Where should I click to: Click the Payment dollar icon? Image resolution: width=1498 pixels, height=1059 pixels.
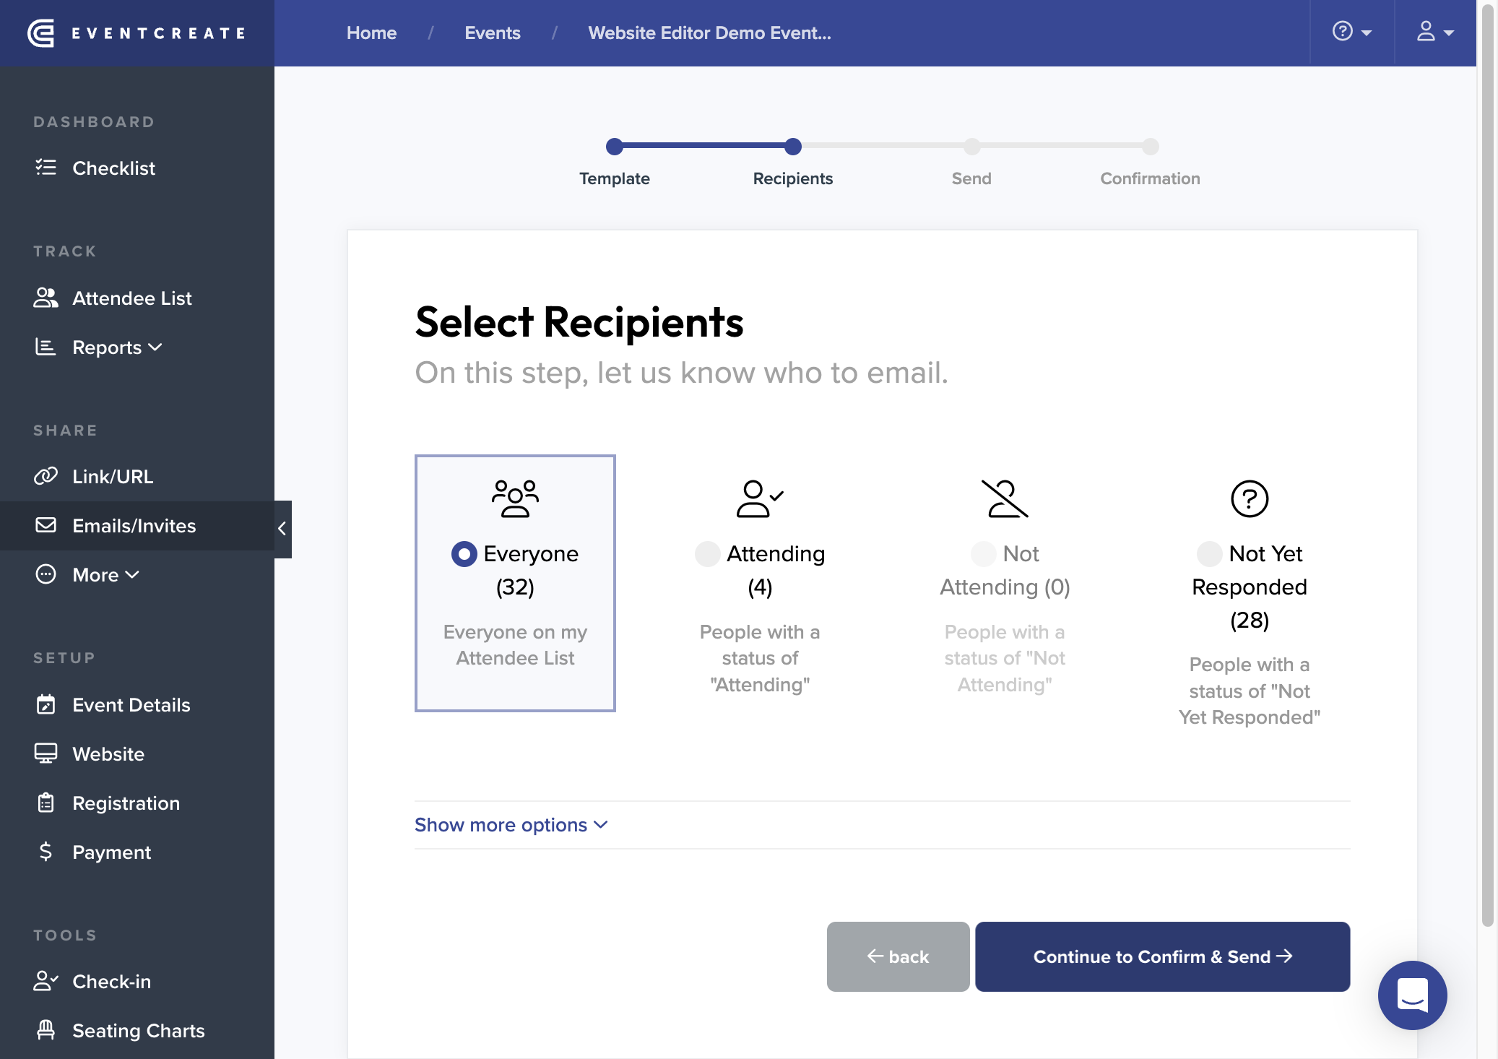pyautogui.click(x=46, y=852)
